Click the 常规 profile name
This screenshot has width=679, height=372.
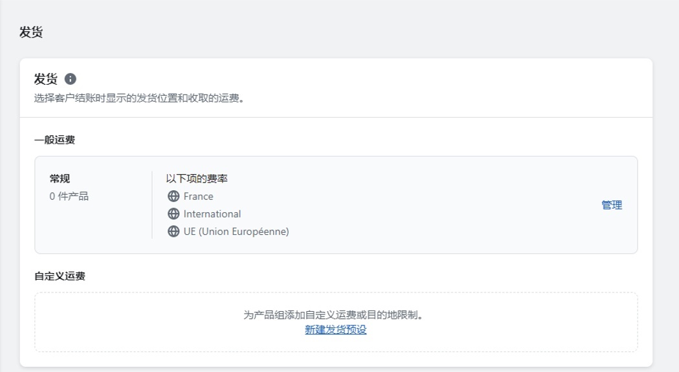point(60,179)
